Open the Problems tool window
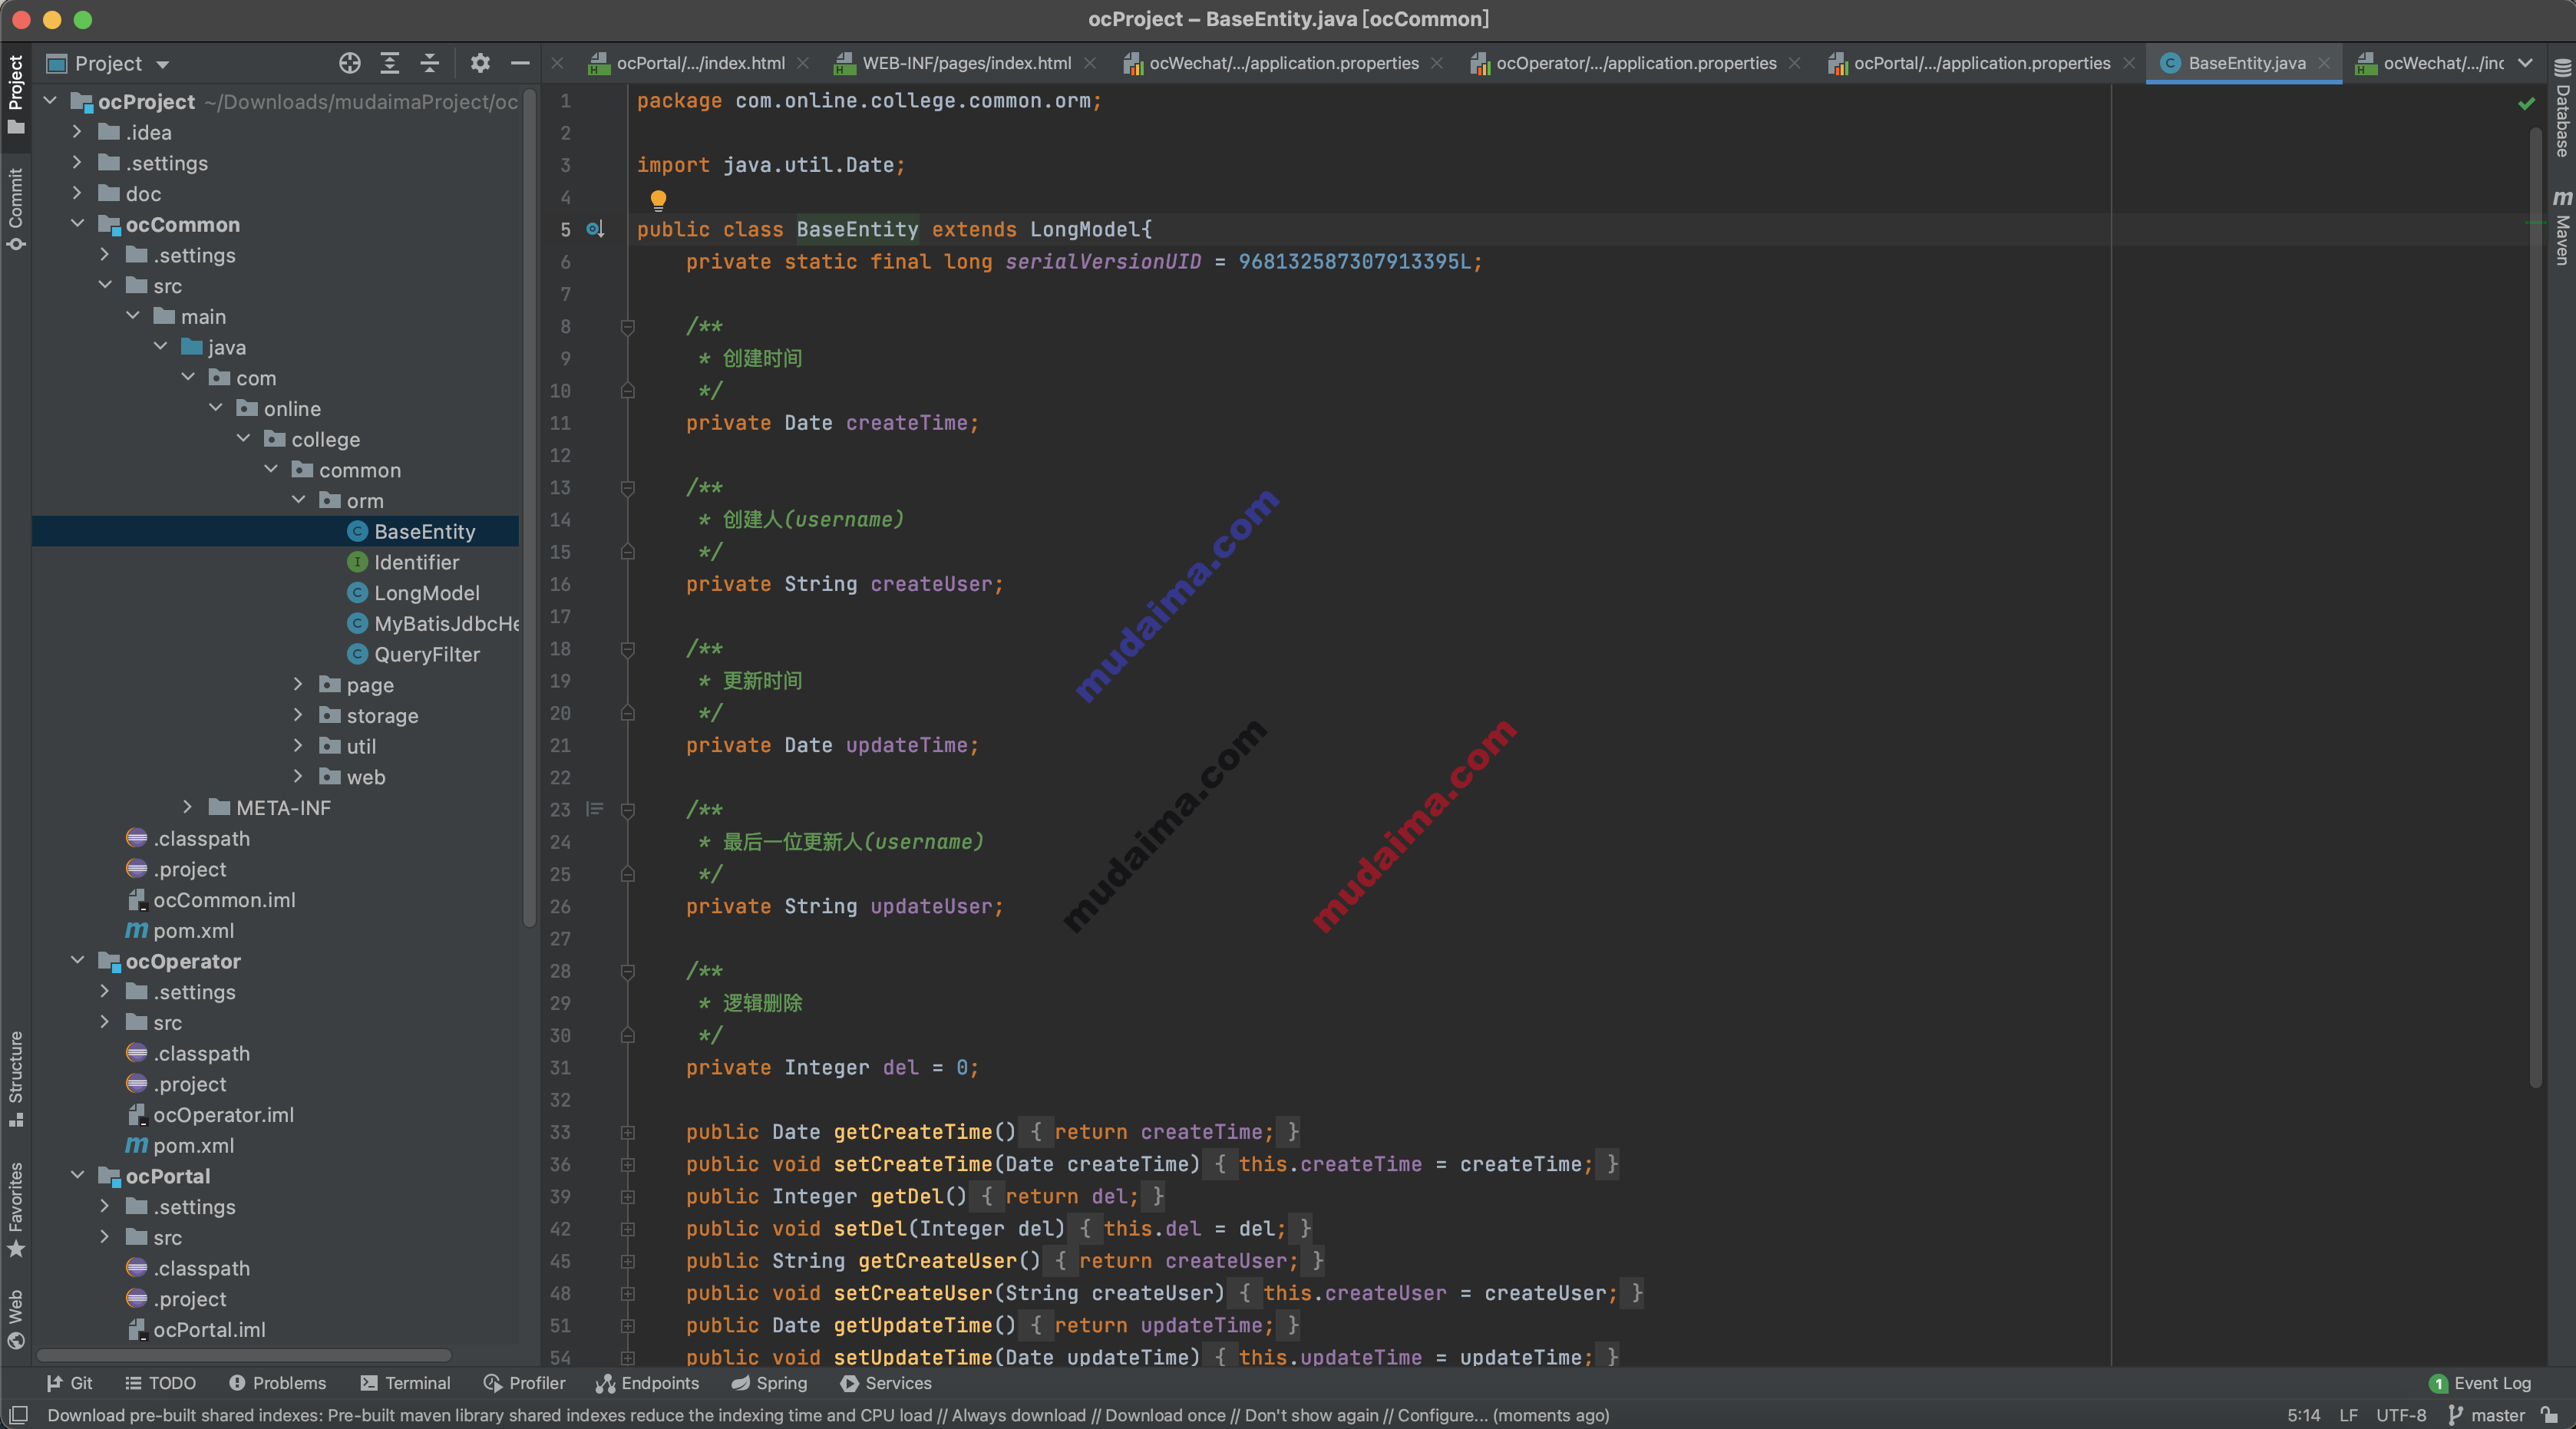The image size is (2576, 1429). 277,1383
